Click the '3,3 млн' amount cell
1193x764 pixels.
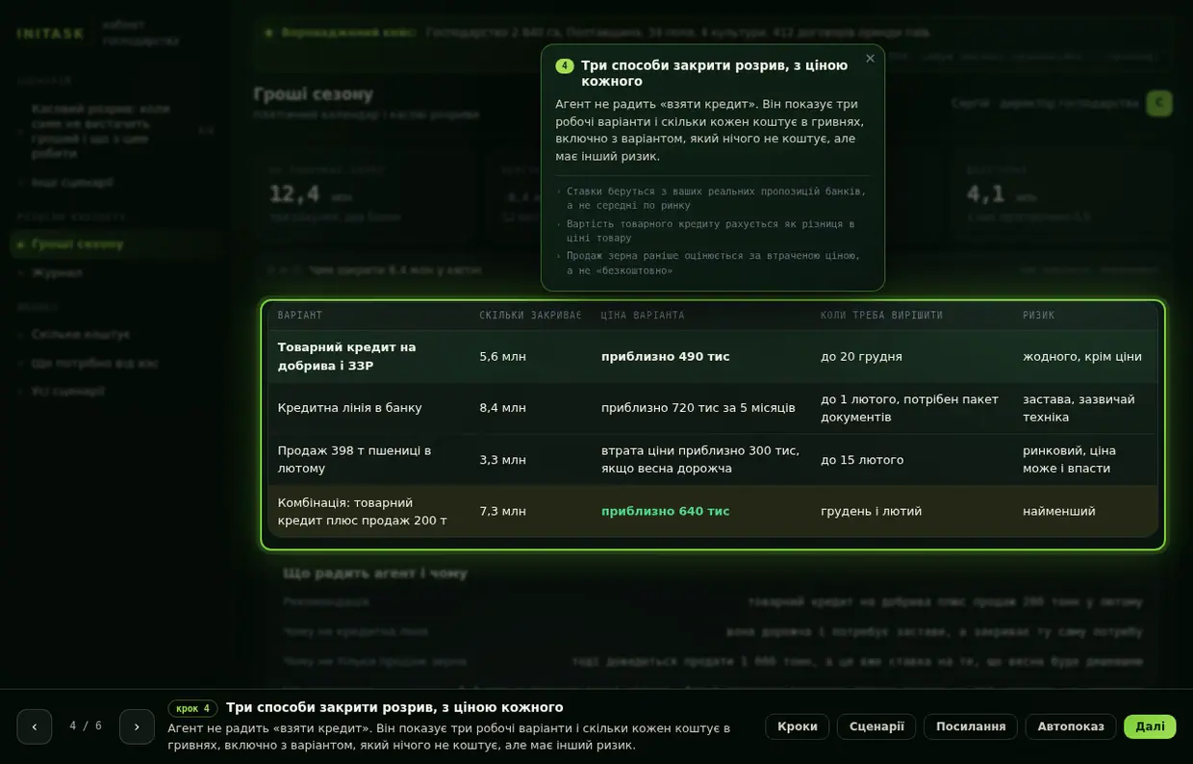[502, 460]
